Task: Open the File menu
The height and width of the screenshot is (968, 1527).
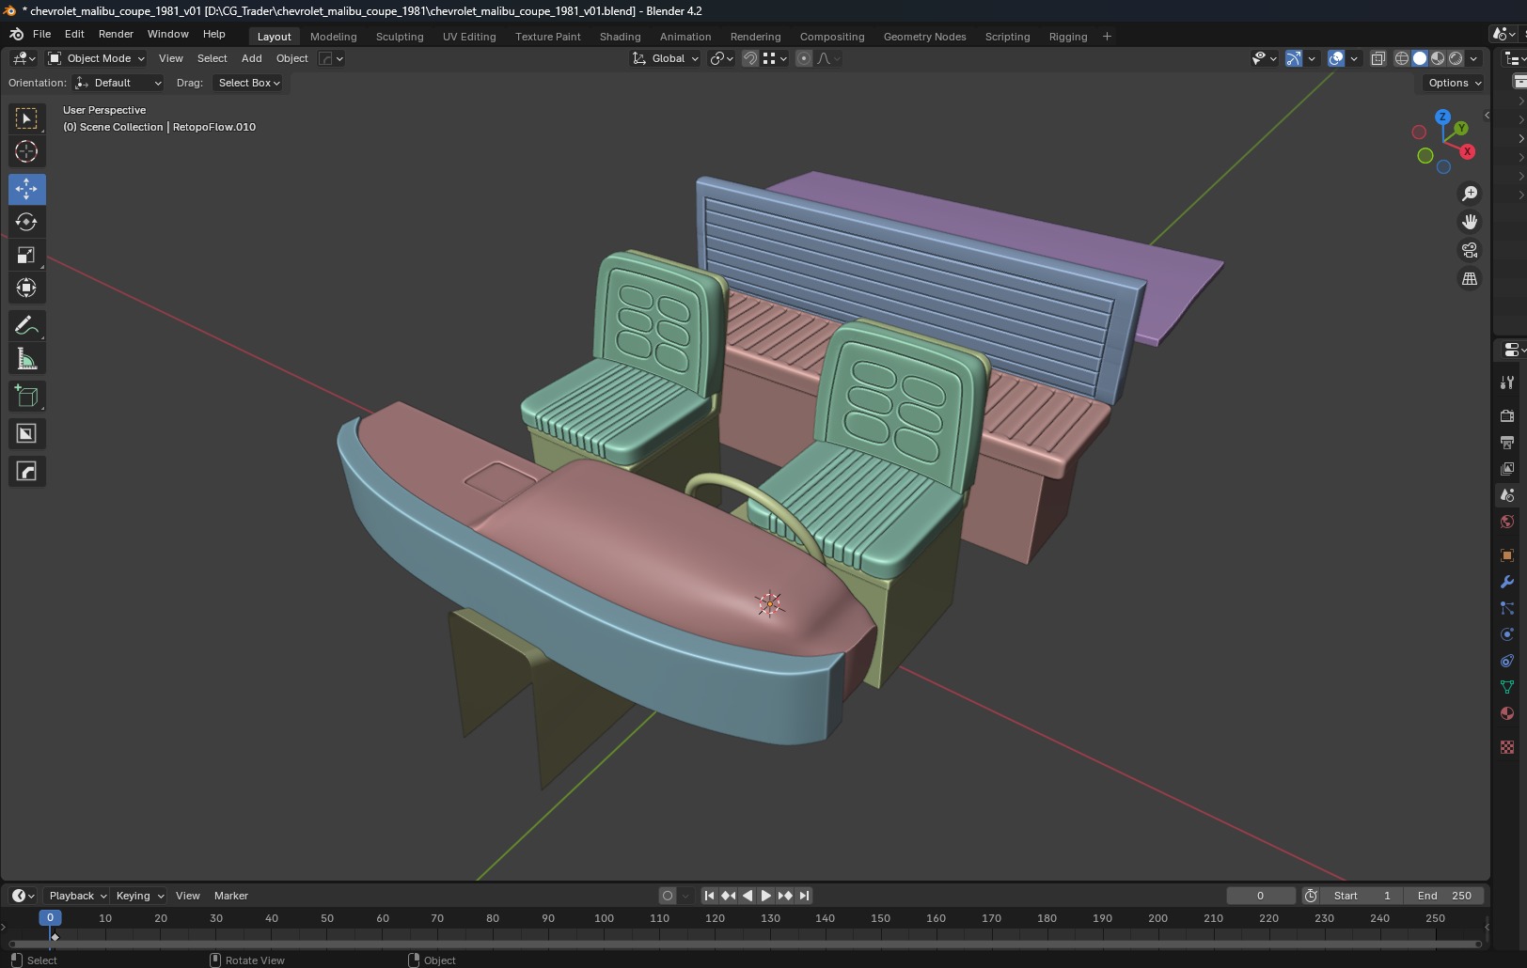Action: click(41, 34)
